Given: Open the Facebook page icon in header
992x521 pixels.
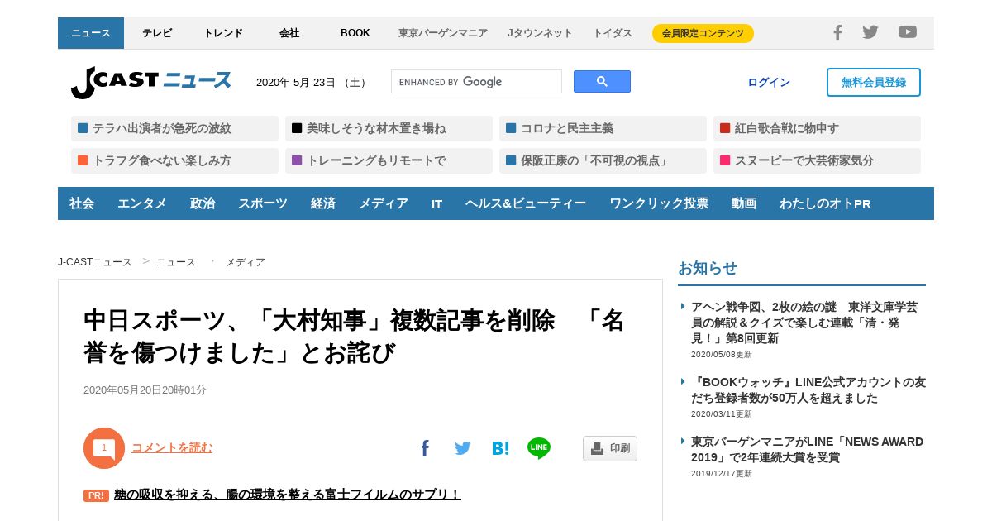Looking at the screenshot, I should [837, 32].
